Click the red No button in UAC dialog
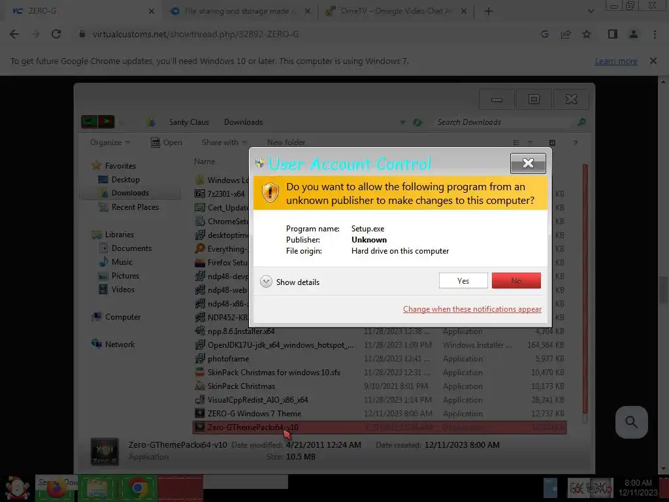 tap(516, 281)
